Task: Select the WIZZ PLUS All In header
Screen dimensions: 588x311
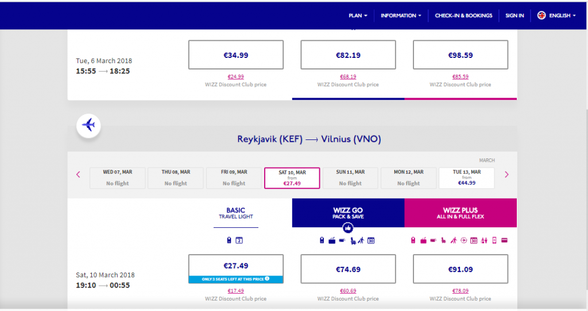Action: [461, 213]
